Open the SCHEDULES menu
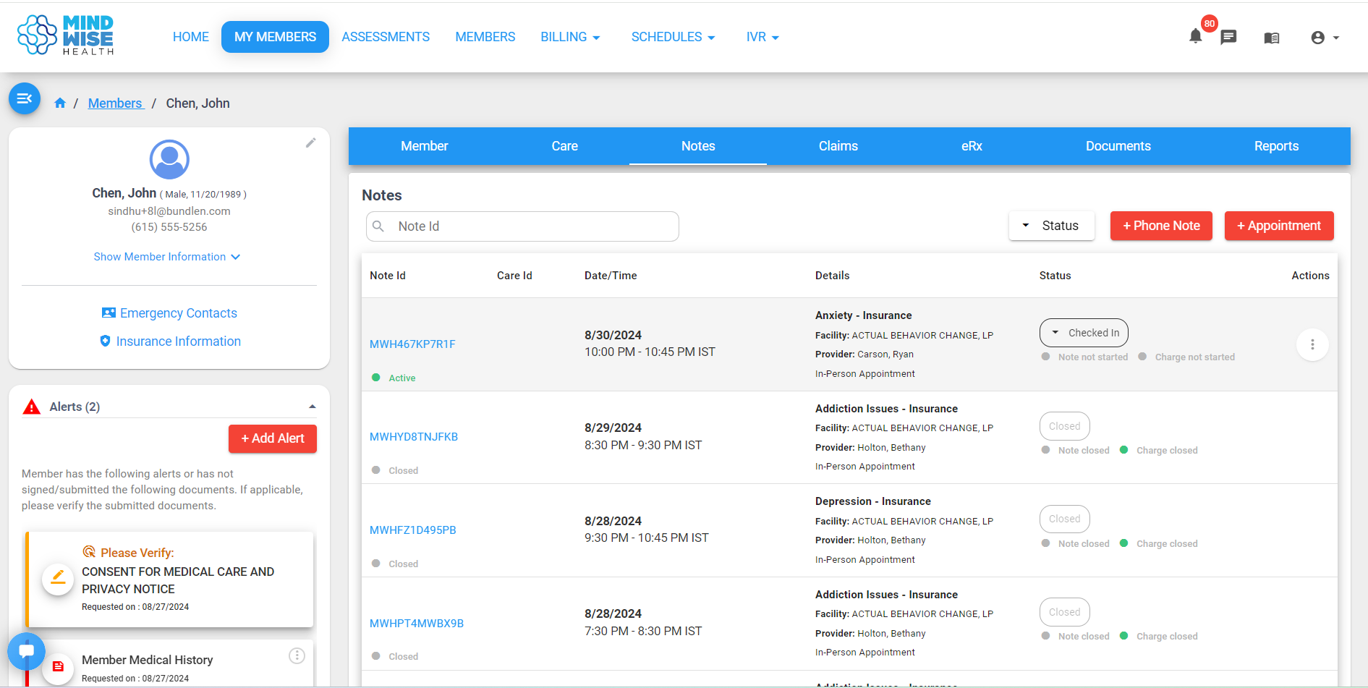 (672, 36)
